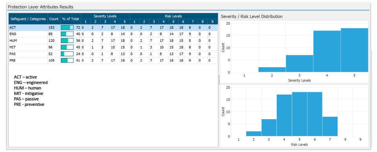Image resolution: width=377 pixels, height=152 pixels.
Task: Click risk level 4 bar in bottom chart
Action: (x=284, y=115)
